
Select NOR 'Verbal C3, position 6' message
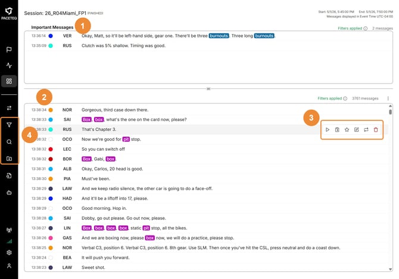207,247
